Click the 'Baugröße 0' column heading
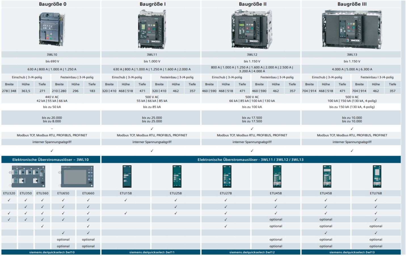The image size is (406, 256). click(53, 4)
